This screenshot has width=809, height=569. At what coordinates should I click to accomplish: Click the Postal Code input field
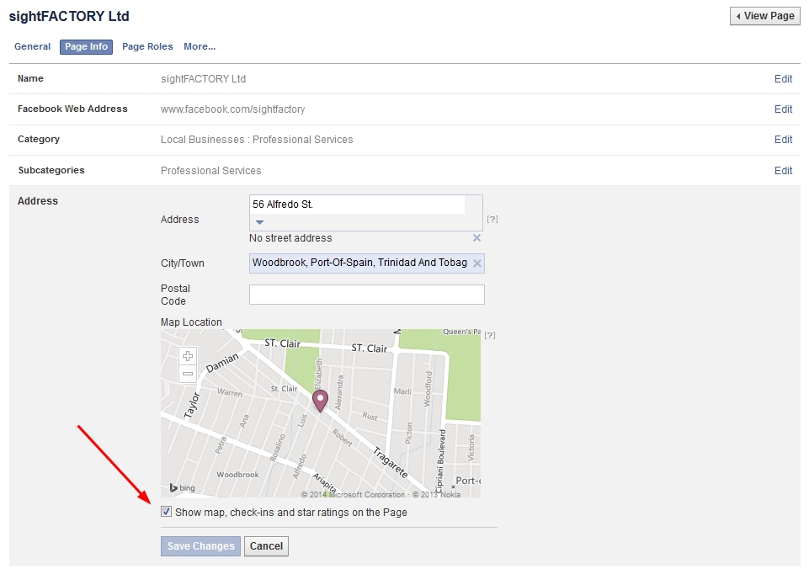(x=367, y=295)
